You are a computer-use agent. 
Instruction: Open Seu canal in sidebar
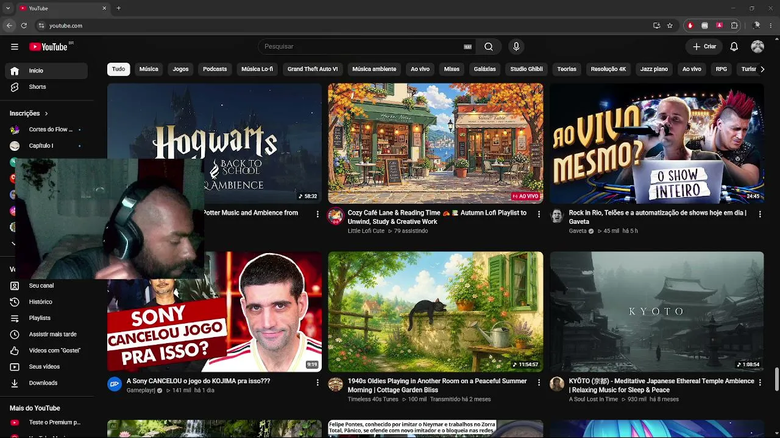(46, 285)
